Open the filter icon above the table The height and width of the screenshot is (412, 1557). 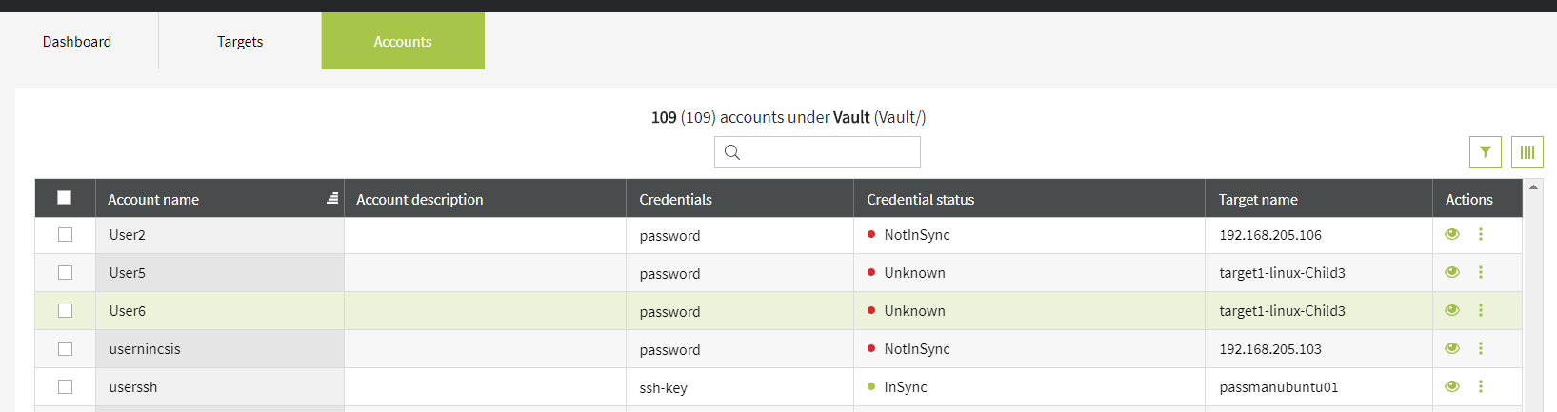(x=1485, y=152)
